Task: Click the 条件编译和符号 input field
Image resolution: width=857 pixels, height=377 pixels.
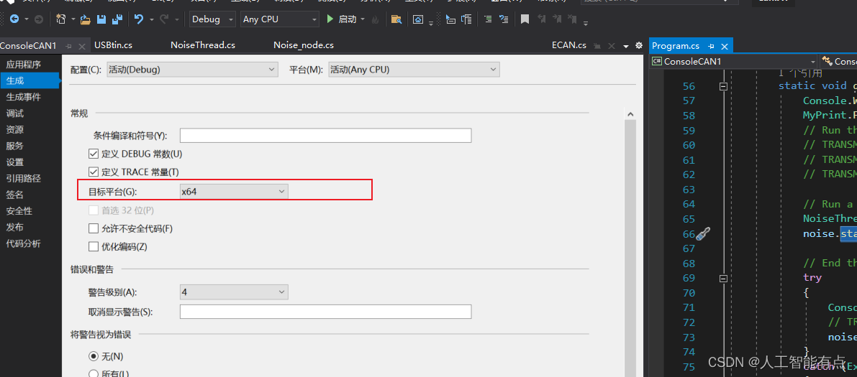Action: point(325,135)
